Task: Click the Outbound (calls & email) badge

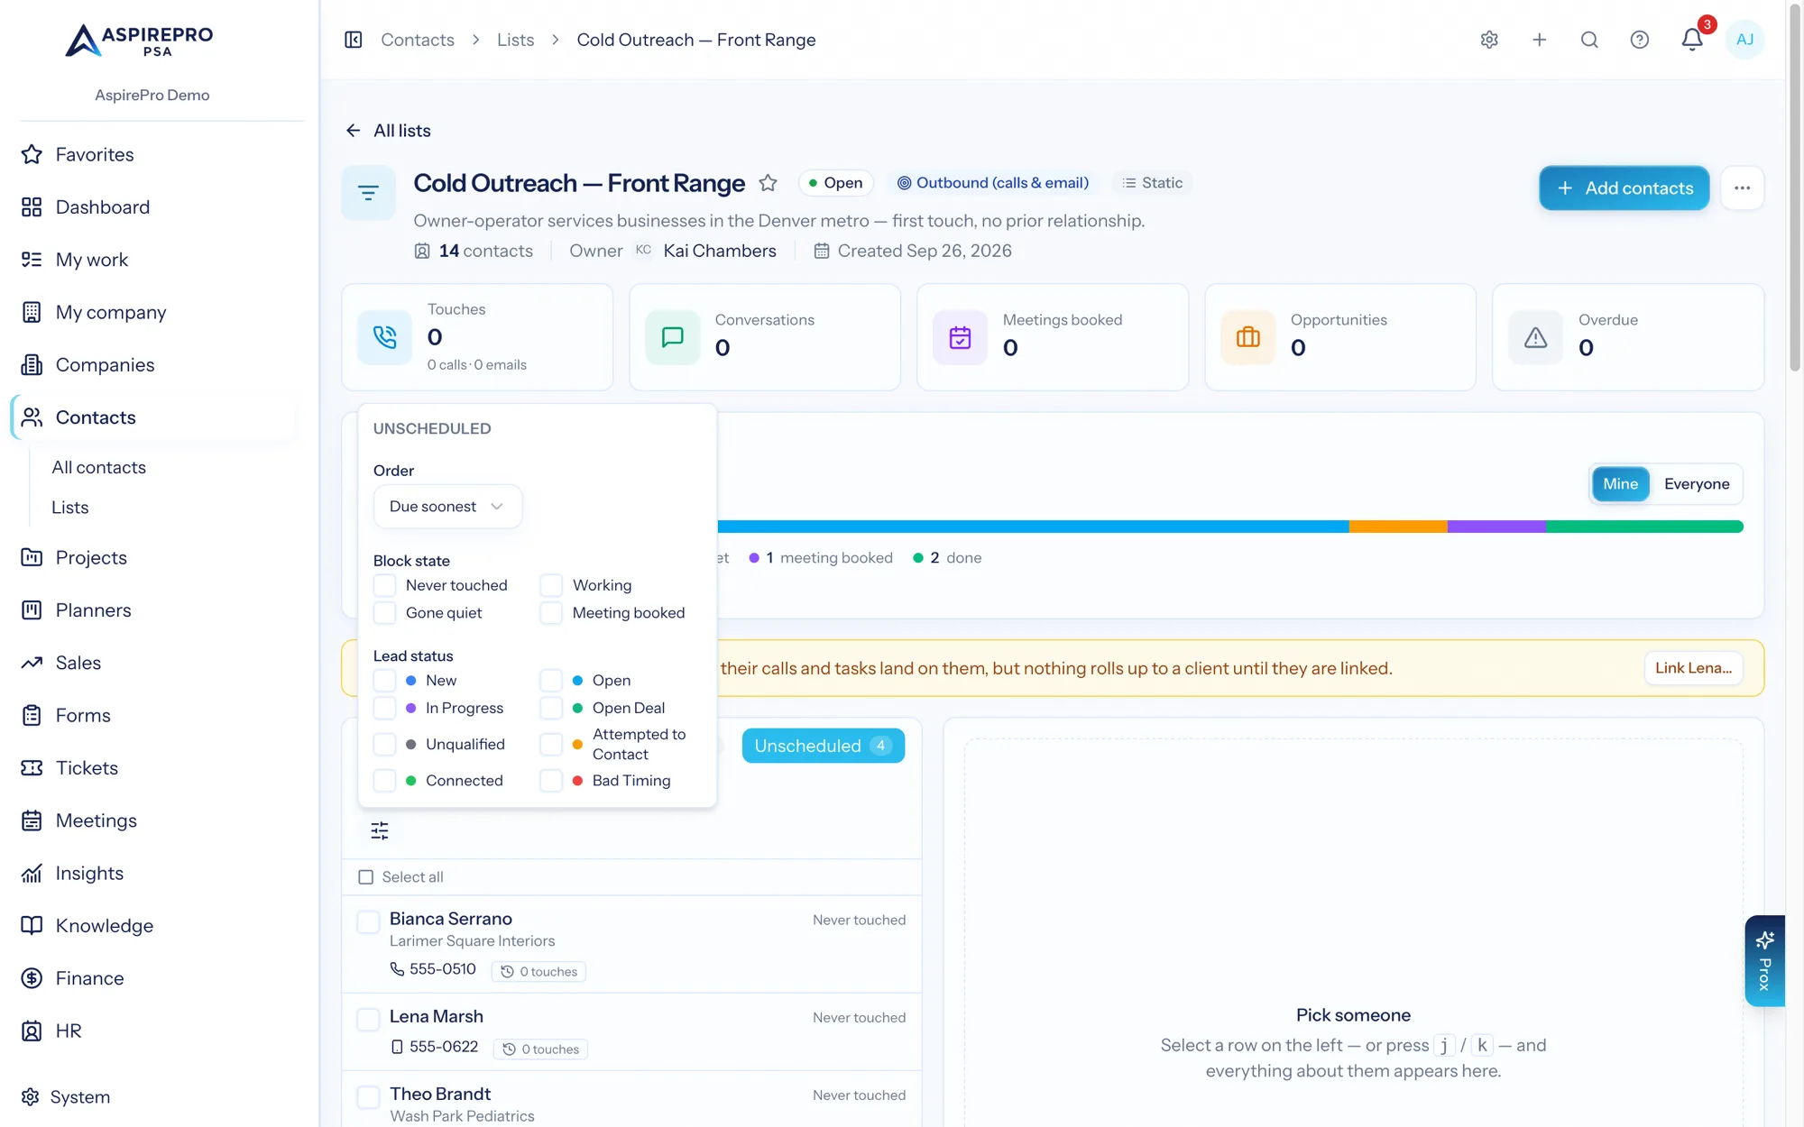Action: tap(992, 183)
